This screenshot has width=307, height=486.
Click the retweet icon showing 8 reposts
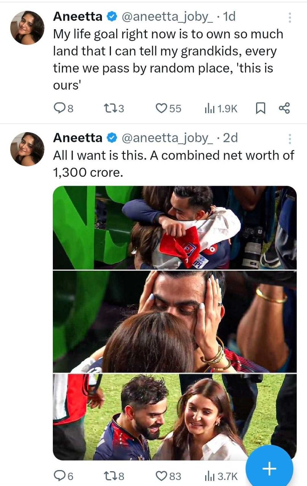point(110,475)
